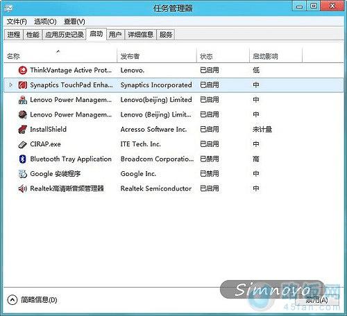Click the CIRAP.exe icon
Image resolution: width=347 pixels, height=316 pixels.
tap(22, 144)
